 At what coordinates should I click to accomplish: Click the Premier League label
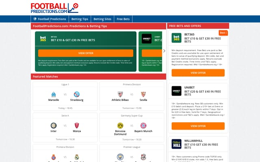tap(132, 147)
